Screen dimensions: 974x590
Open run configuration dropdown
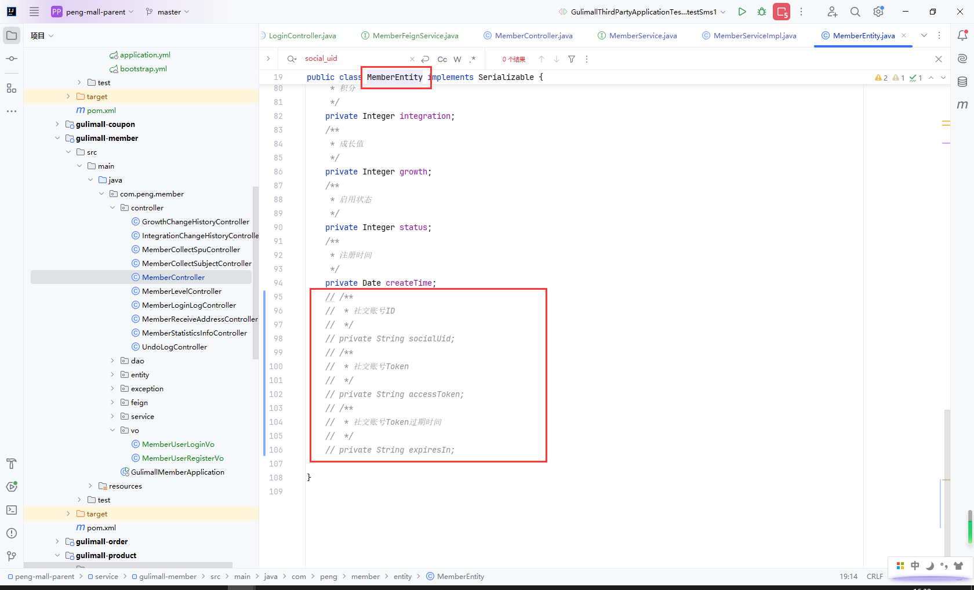(642, 12)
